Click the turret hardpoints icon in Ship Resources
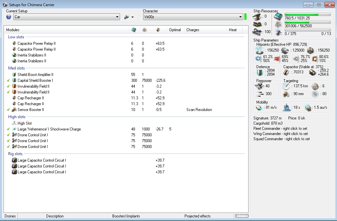The height and width of the screenshot is (221, 337). coord(257,17)
